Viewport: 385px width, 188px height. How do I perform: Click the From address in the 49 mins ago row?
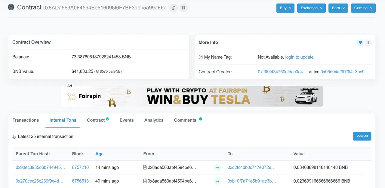click(x=172, y=181)
